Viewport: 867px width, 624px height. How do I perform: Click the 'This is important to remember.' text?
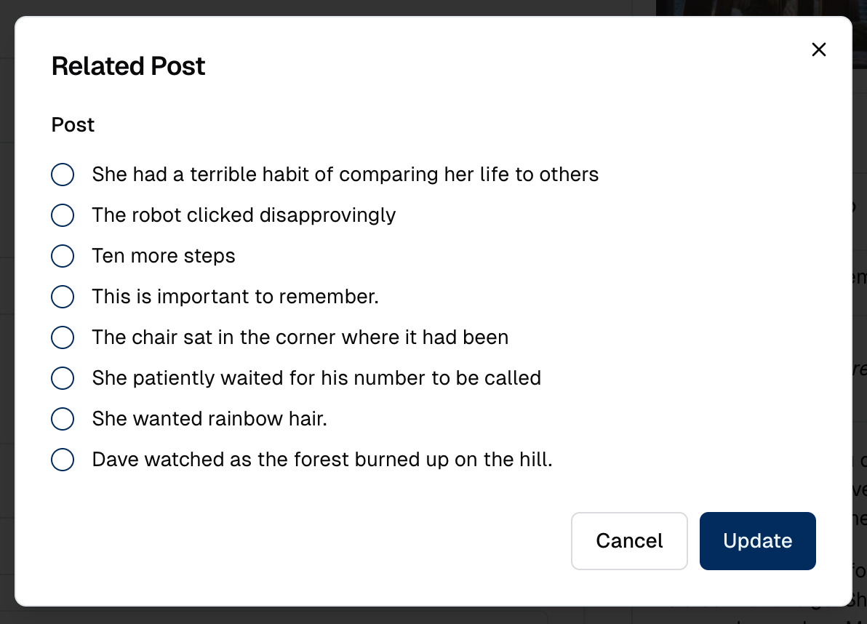(x=235, y=297)
